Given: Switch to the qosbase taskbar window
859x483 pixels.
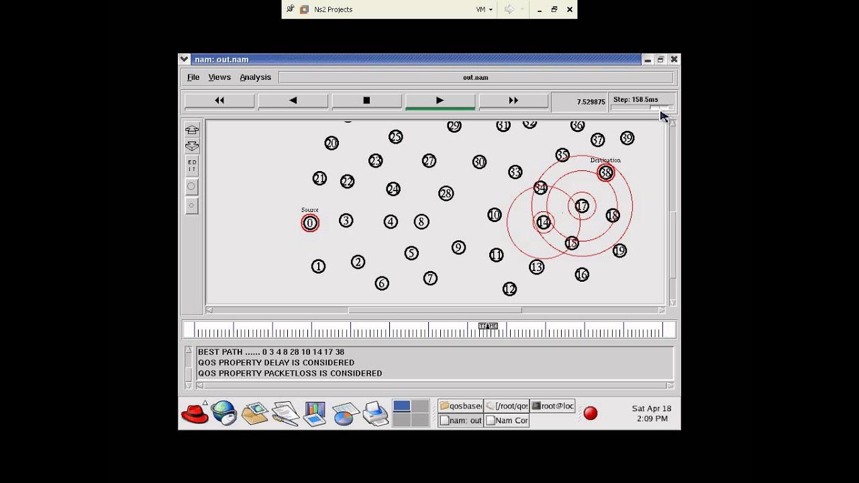Looking at the screenshot, I should pos(460,406).
